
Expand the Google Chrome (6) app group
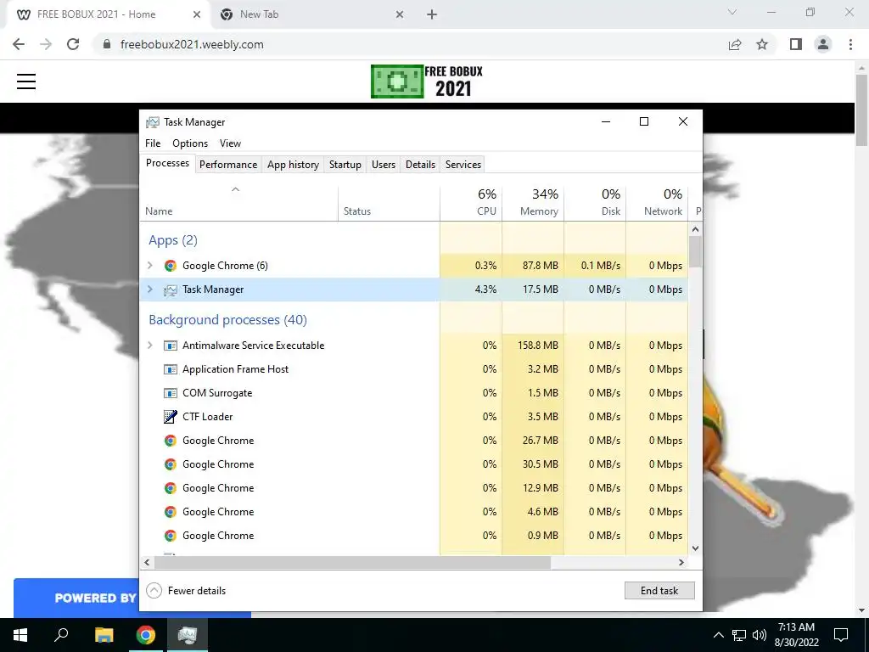point(149,266)
